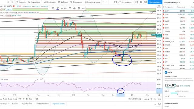Viewport: 194px width, 109px height.
Task: Sort by Last price column header
Action: 181,7
